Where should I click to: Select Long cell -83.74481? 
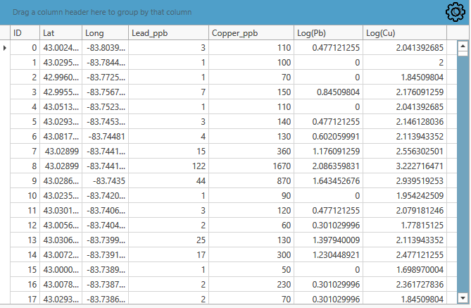105,137
